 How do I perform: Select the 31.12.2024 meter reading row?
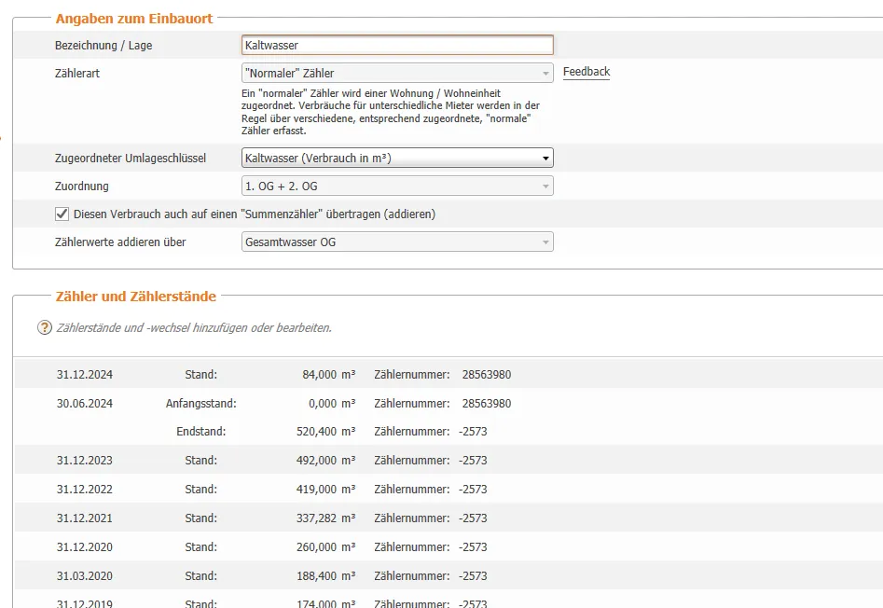(280, 375)
